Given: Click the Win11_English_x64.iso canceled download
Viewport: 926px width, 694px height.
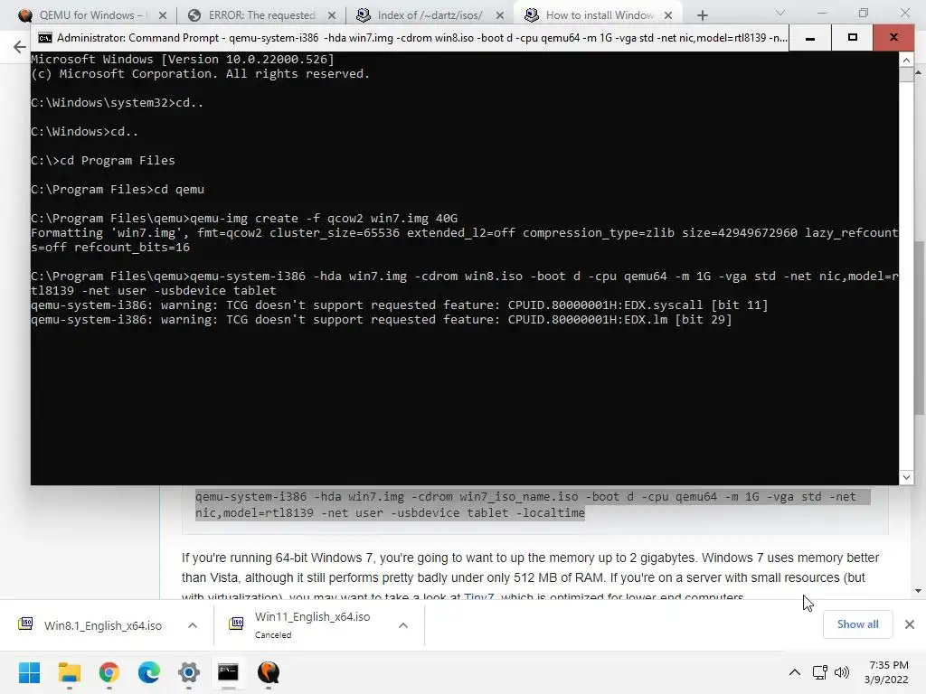Looking at the screenshot, I should tap(312, 625).
